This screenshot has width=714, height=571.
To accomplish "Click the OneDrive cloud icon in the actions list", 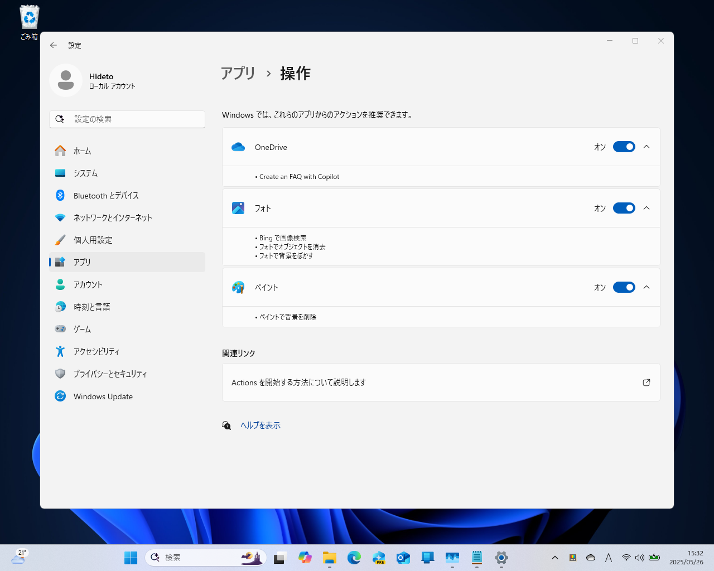I will point(238,147).
